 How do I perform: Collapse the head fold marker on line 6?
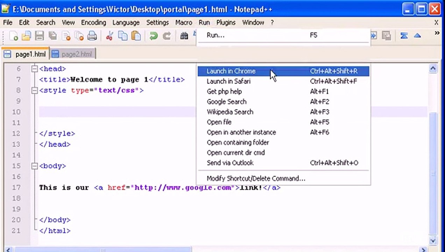click(34, 69)
